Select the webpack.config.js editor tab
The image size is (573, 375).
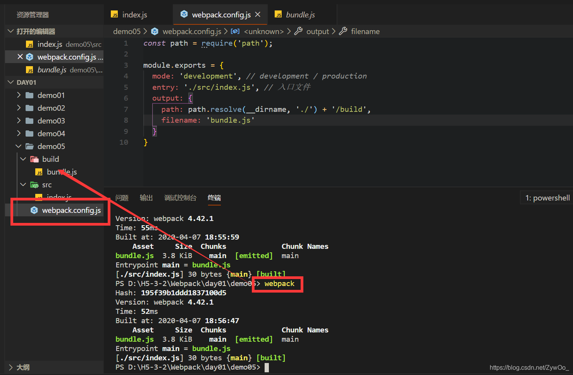[x=221, y=15]
